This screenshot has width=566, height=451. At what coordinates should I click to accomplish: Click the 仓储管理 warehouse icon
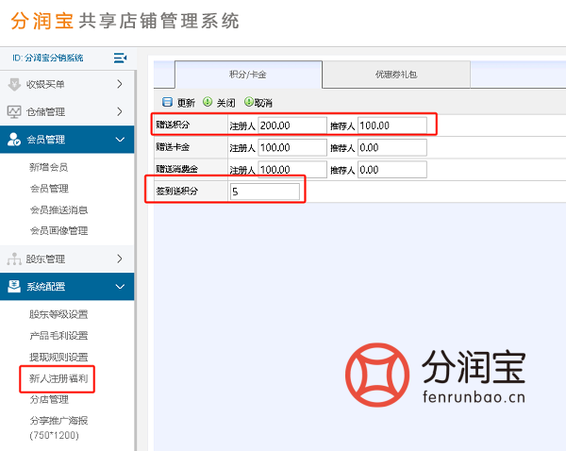coord(14,112)
